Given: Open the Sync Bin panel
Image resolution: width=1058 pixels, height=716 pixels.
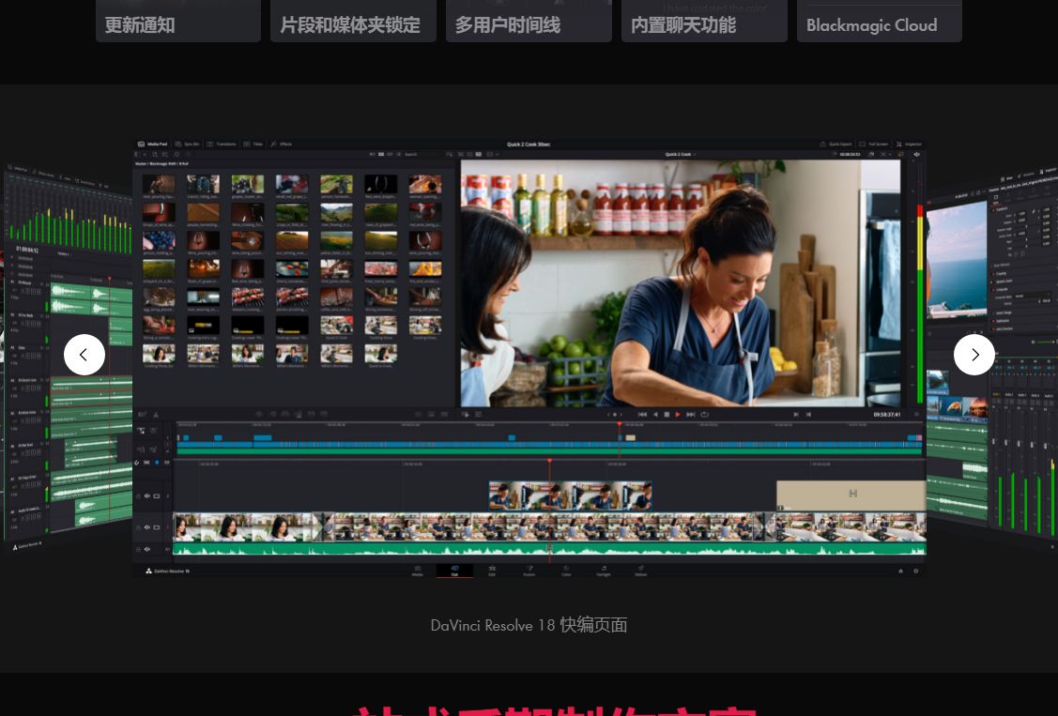Looking at the screenshot, I should point(188,145).
